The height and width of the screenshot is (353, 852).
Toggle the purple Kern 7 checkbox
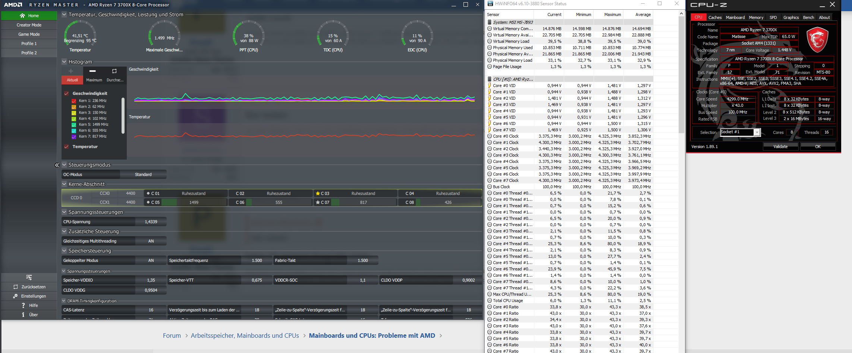[74, 137]
